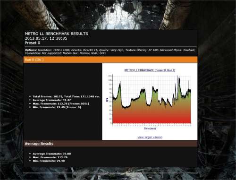
Task: Click 'Total Frames: 10172' result line
Action: (x=66, y=96)
